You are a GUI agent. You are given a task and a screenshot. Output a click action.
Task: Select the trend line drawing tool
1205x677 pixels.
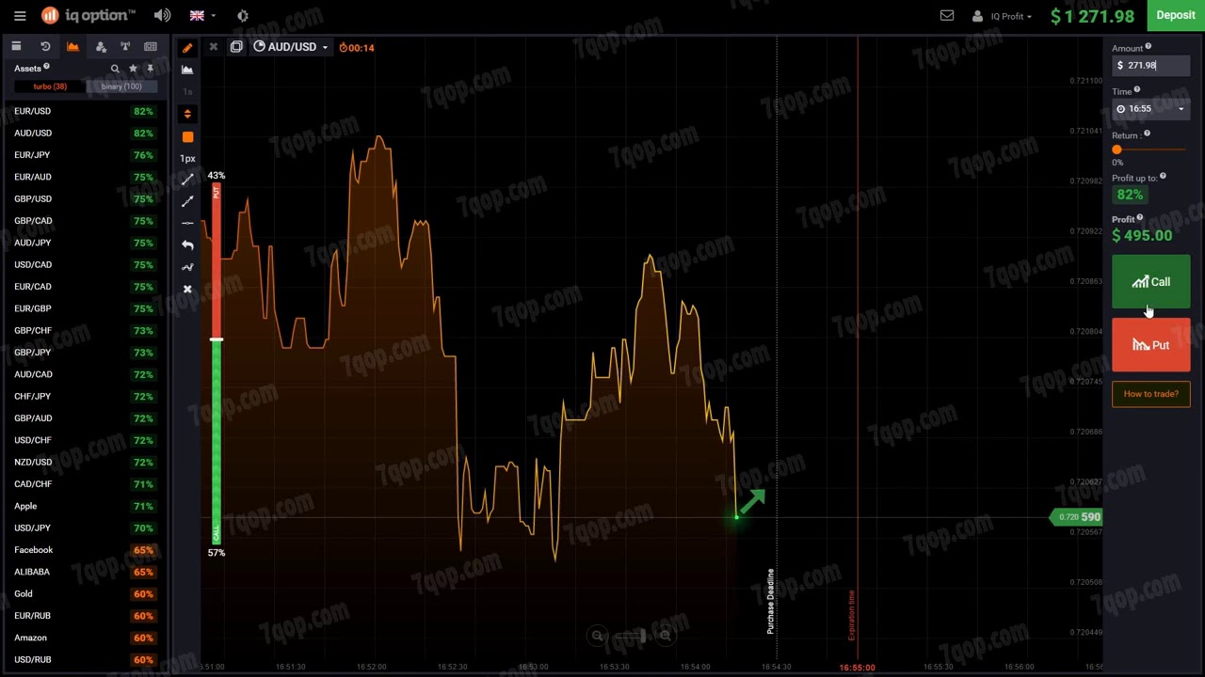[x=187, y=179]
